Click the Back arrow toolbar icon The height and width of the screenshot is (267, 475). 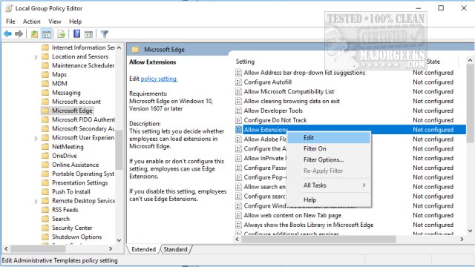[7, 34]
